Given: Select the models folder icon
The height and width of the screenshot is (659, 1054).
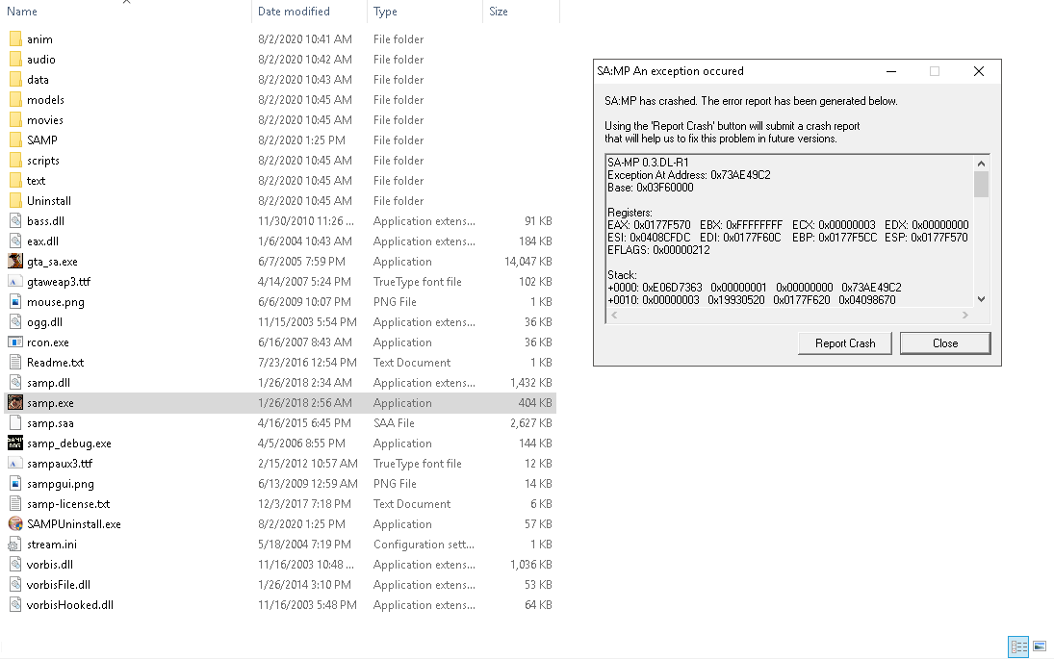Looking at the screenshot, I should click(x=15, y=99).
